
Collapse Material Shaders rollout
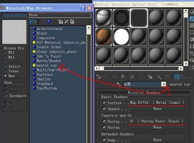144,92
